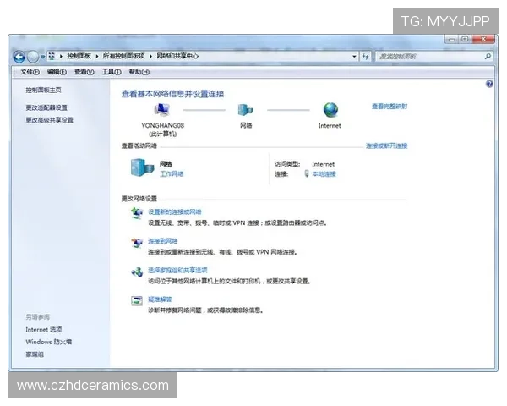Open the address bar history dropdown

coord(354,57)
